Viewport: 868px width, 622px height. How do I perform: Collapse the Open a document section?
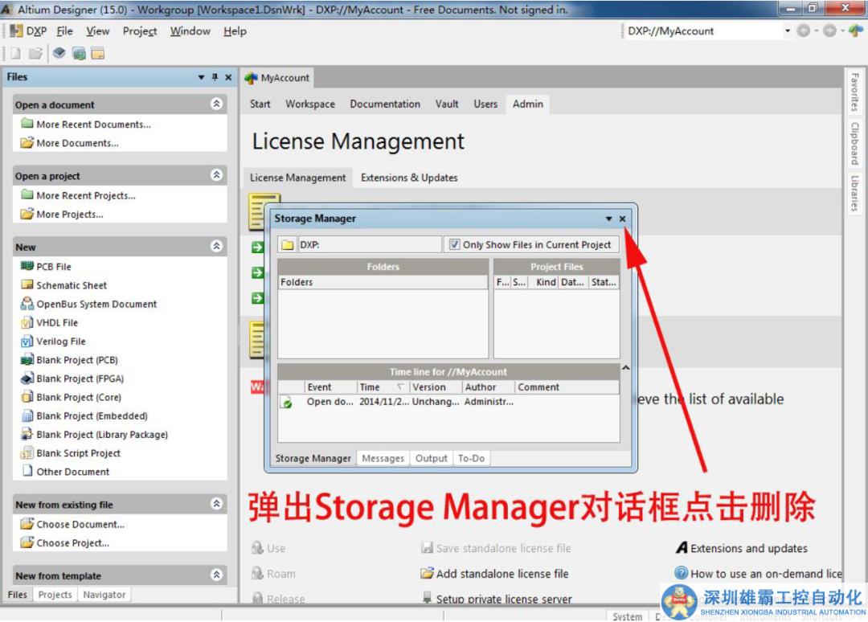click(216, 104)
